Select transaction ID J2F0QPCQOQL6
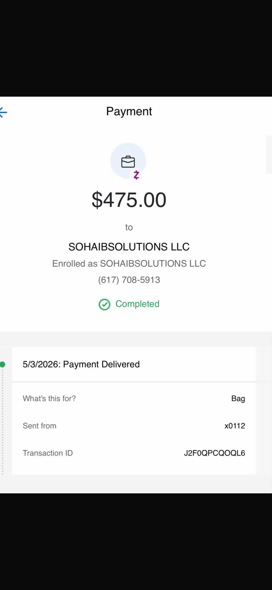272x590 pixels. coord(215,453)
